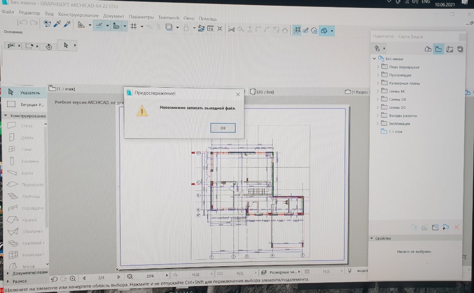474x293 pixels.
Task: Expand the Разное toolbox section
Action: tap(7, 281)
